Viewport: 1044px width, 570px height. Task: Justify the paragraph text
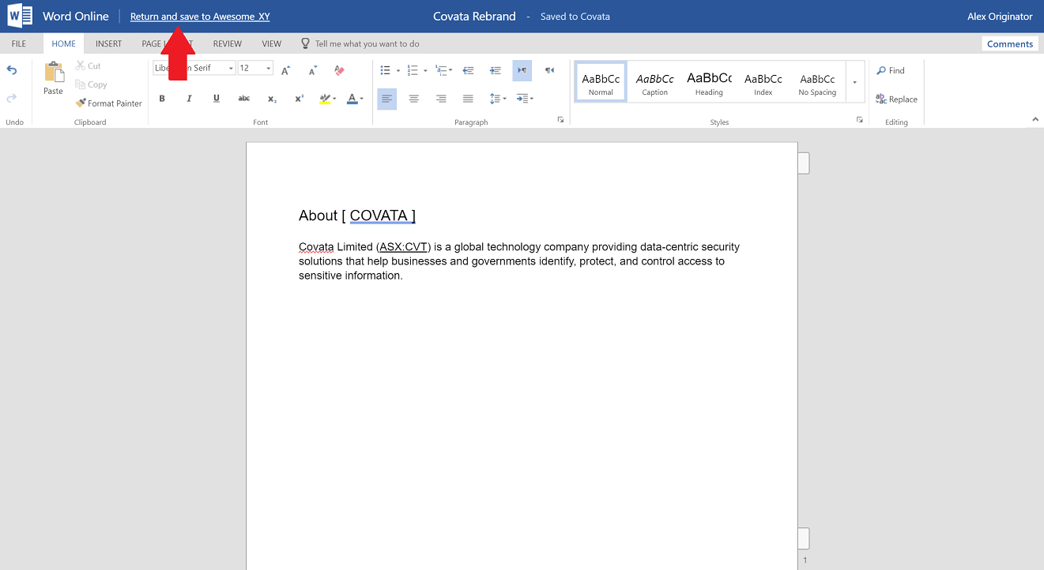[468, 99]
